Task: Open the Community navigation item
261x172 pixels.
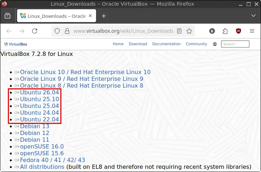Action: coord(196,44)
